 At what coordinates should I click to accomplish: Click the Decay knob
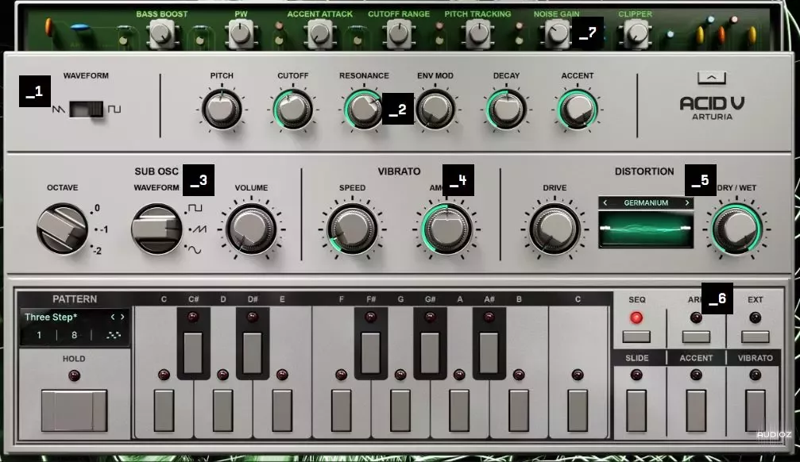coord(506,109)
